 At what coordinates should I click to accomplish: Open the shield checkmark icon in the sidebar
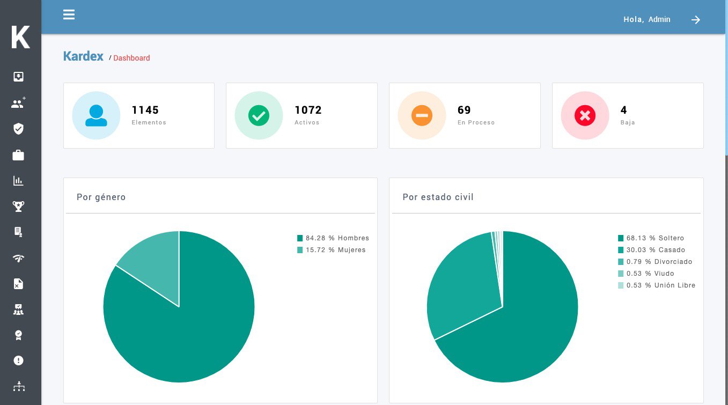click(18, 129)
